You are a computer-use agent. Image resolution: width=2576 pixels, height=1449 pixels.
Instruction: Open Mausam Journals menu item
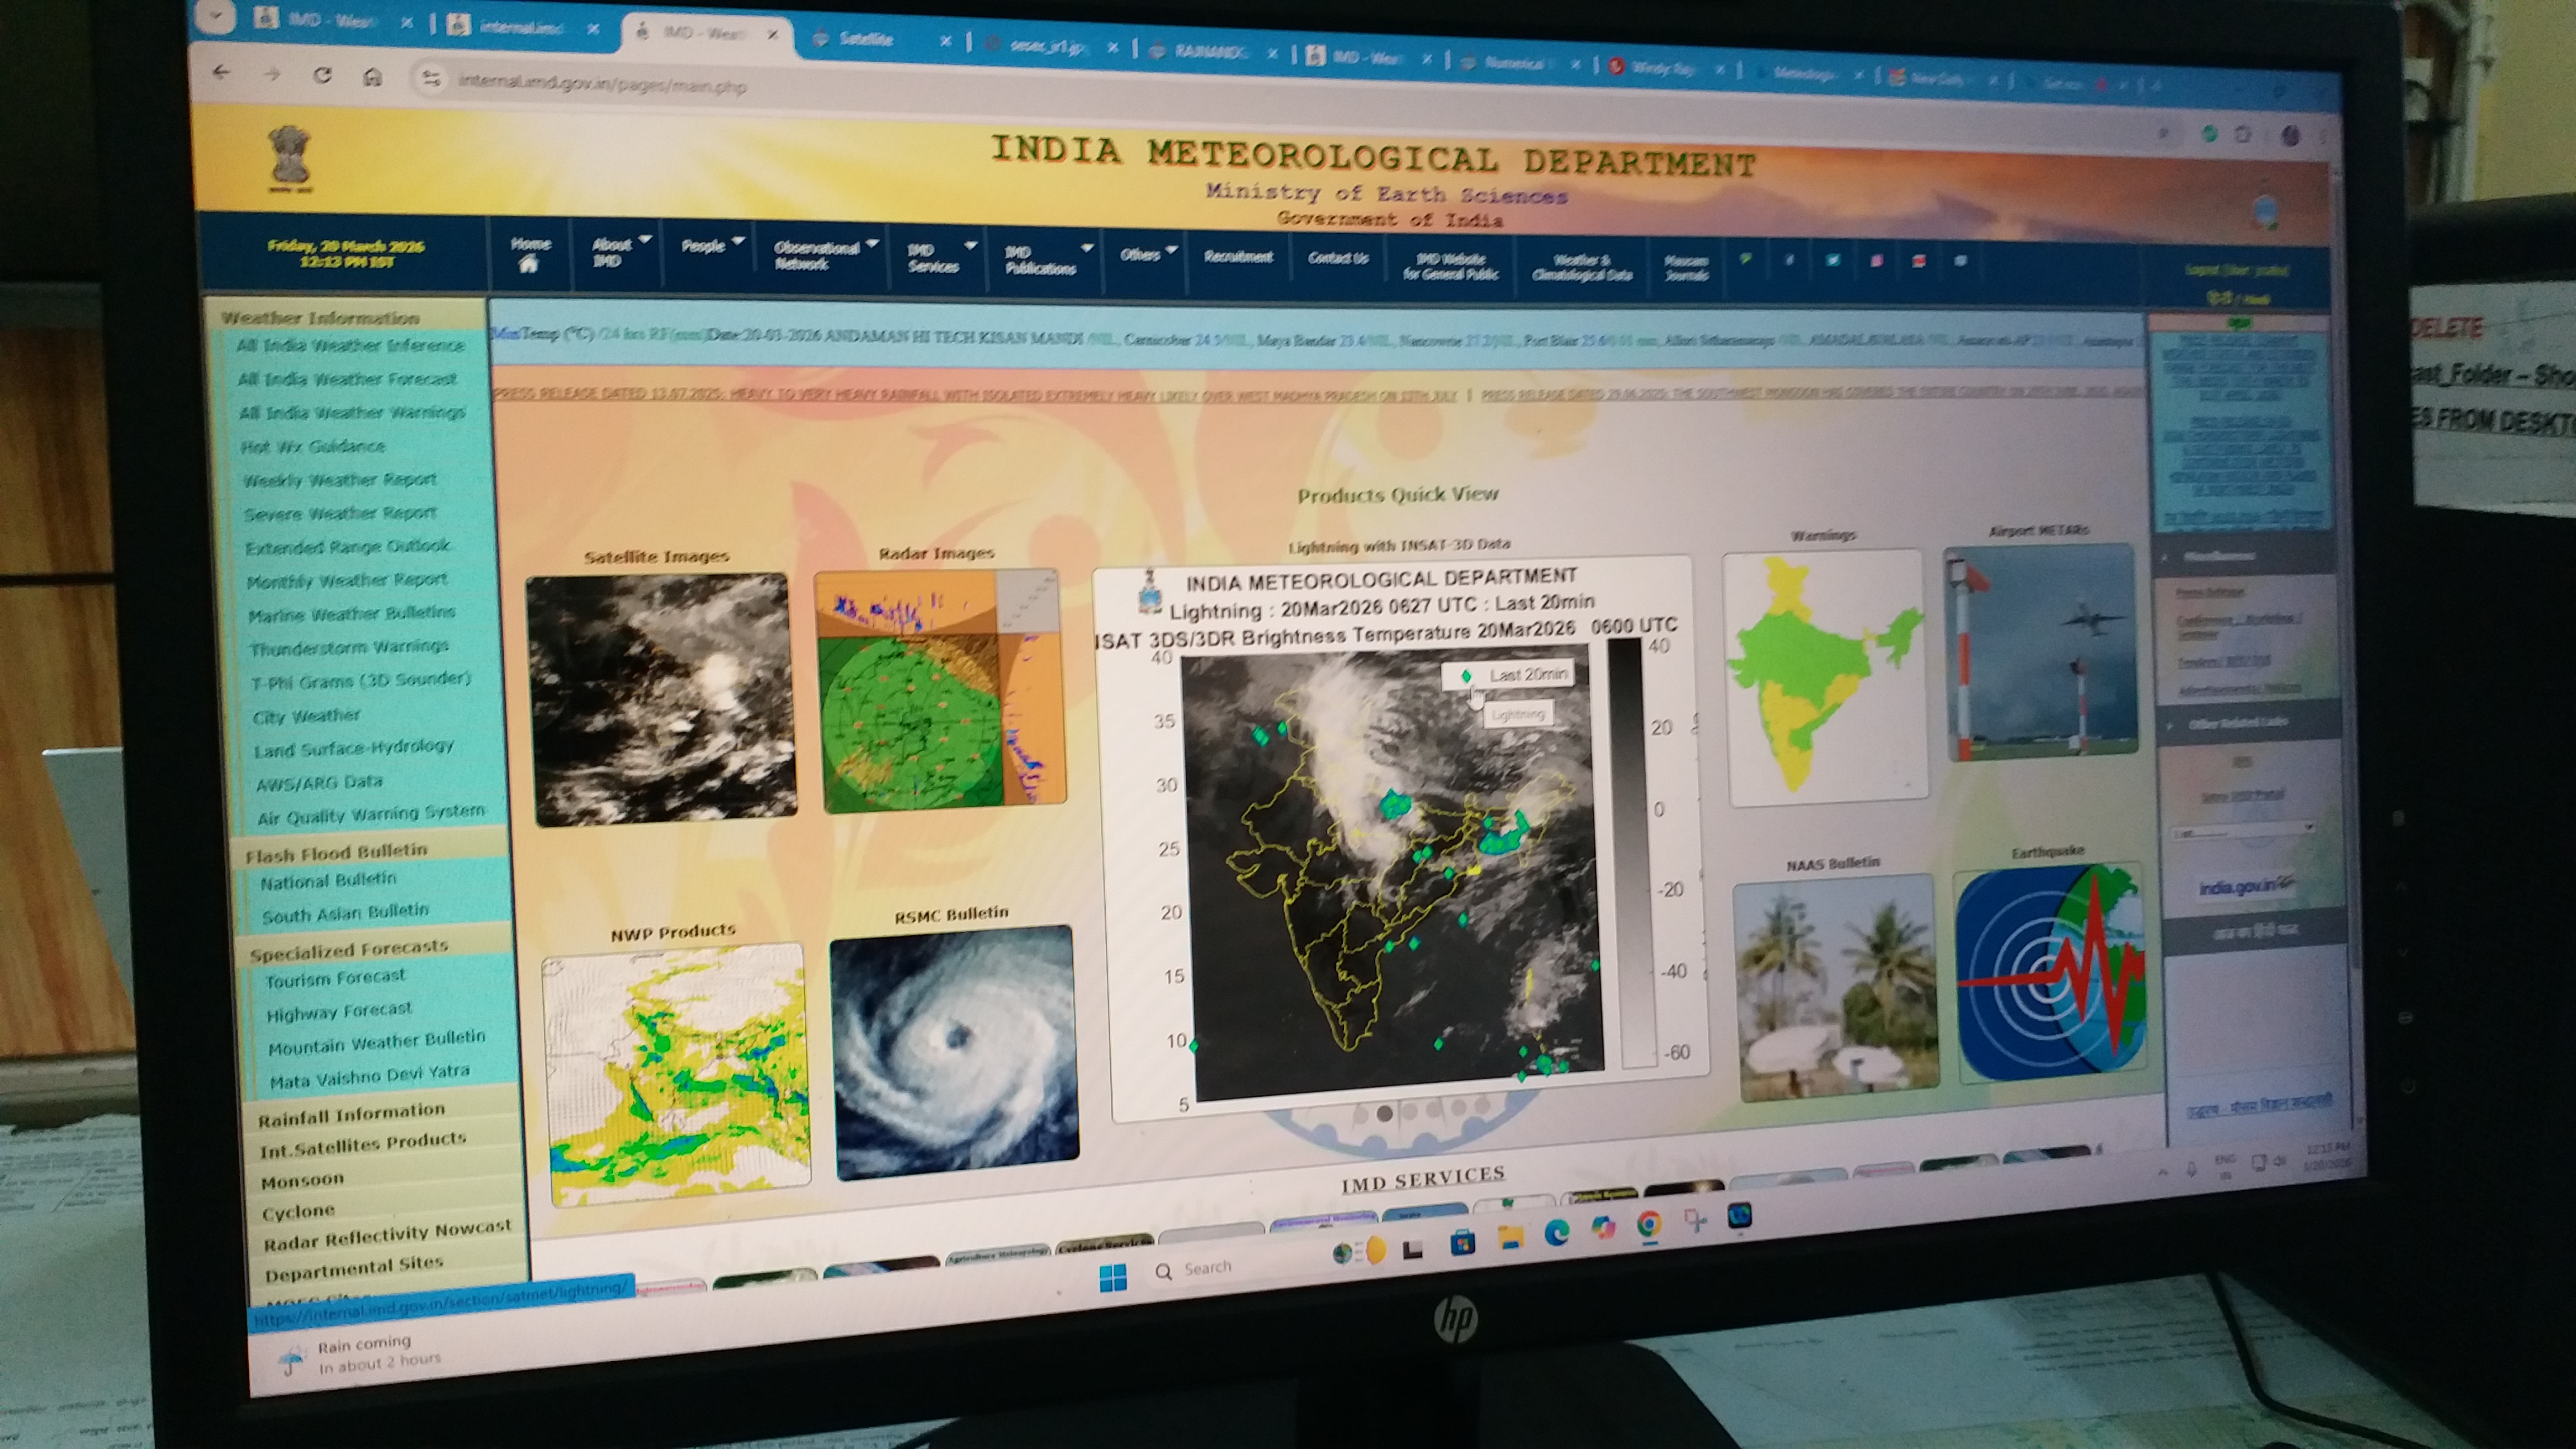click(x=1686, y=268)
